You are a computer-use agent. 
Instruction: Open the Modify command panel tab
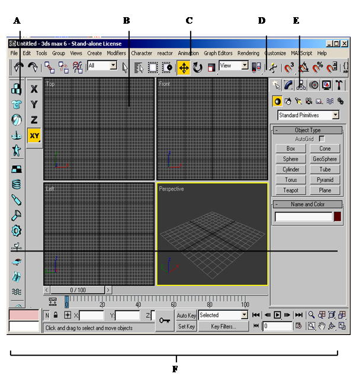(288, 85)
